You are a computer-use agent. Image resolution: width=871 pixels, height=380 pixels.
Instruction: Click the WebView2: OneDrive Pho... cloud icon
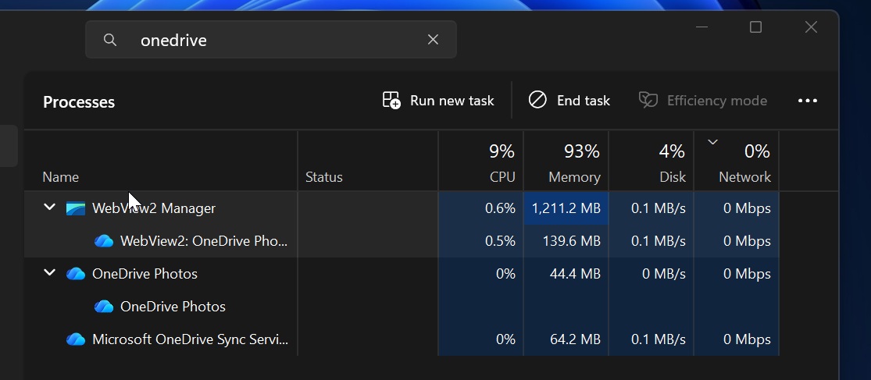click(104, 241)
